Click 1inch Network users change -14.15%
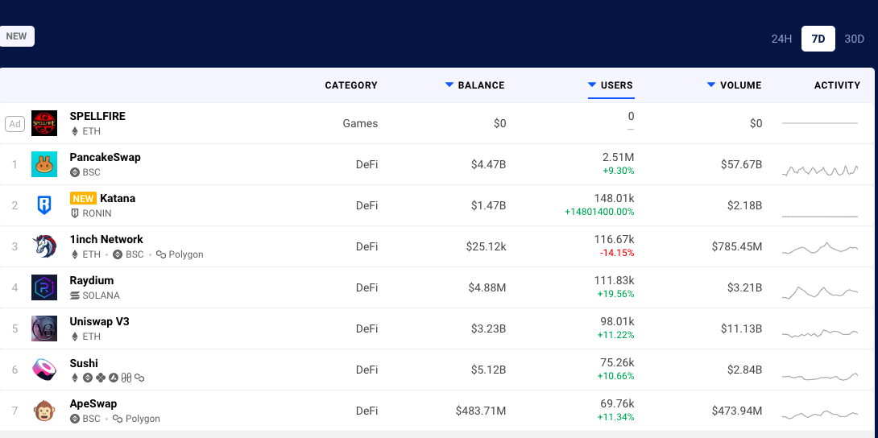Image resolution: width=878 pixels, height=438 pixels. click(x=616, y=253)
